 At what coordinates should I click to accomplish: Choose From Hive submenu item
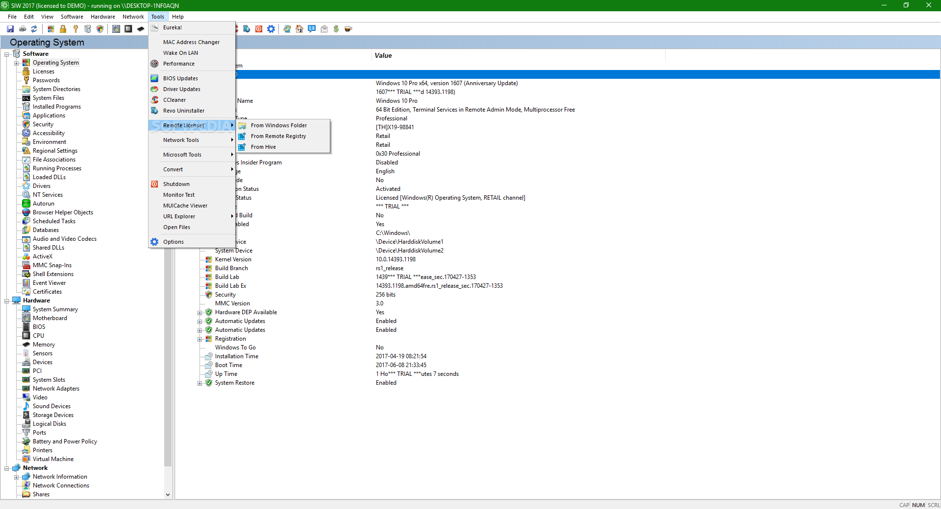click(x=283, y=147)
